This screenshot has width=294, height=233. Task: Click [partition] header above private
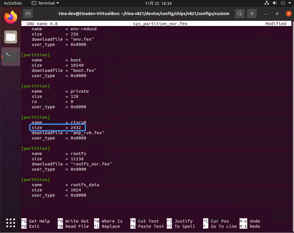[35, 86]
